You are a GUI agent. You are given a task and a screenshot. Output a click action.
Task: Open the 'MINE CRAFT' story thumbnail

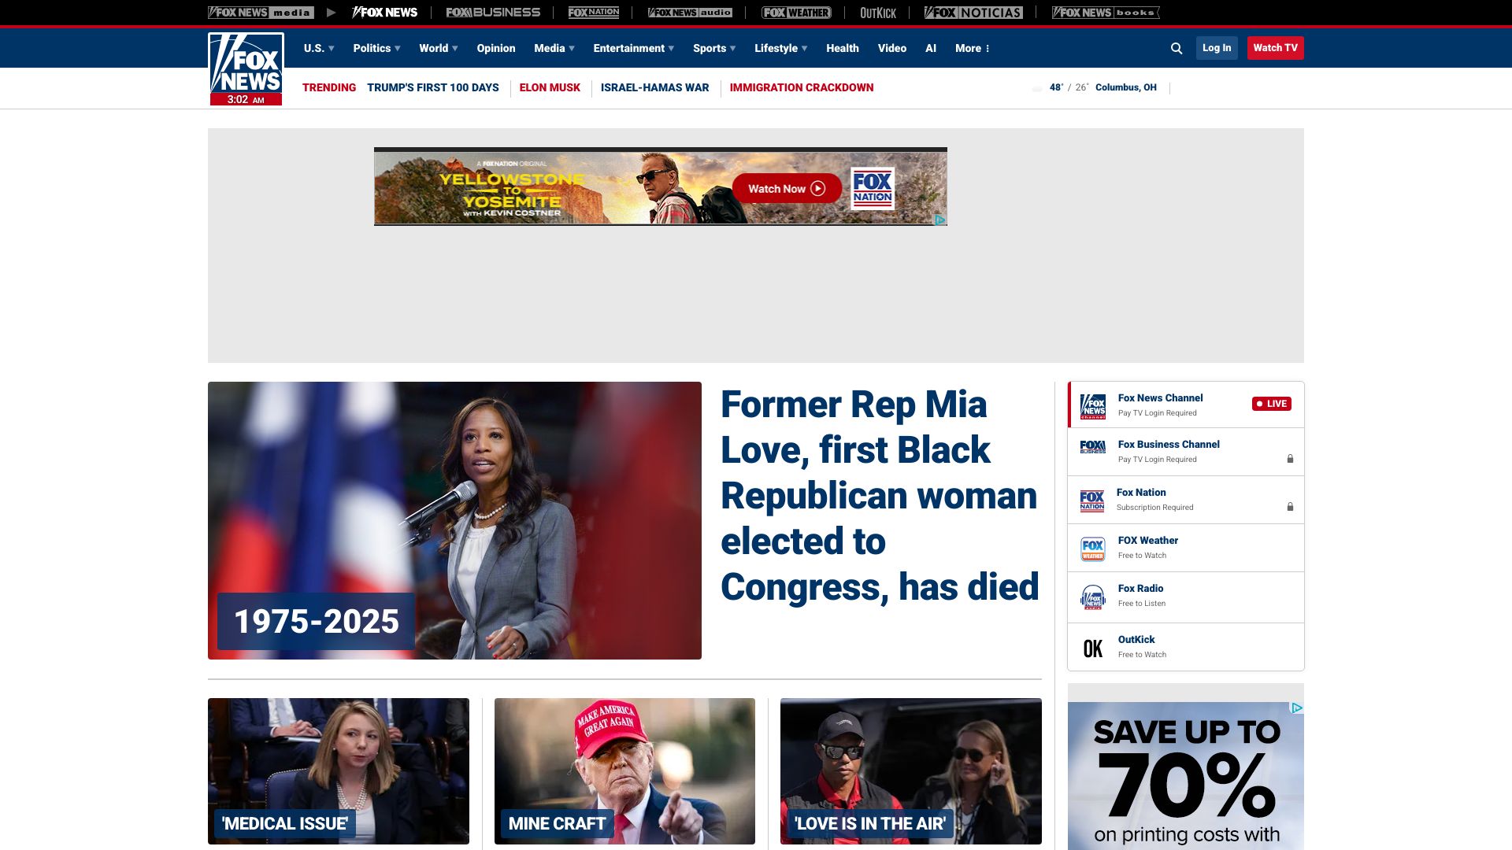624,771
